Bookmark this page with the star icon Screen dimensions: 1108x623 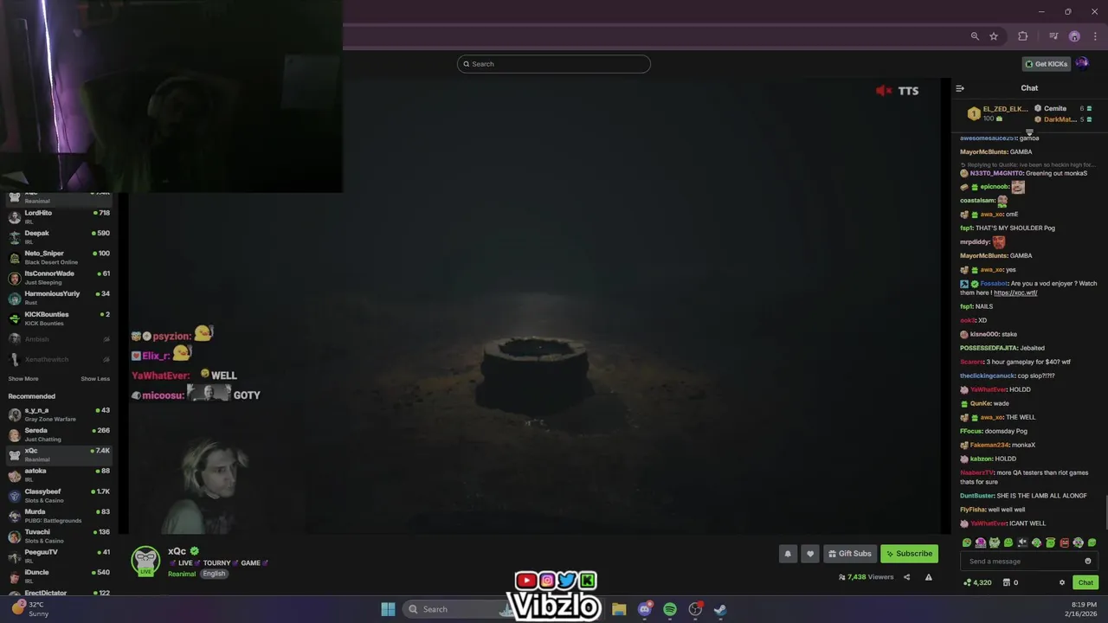(x=994, y=36)
